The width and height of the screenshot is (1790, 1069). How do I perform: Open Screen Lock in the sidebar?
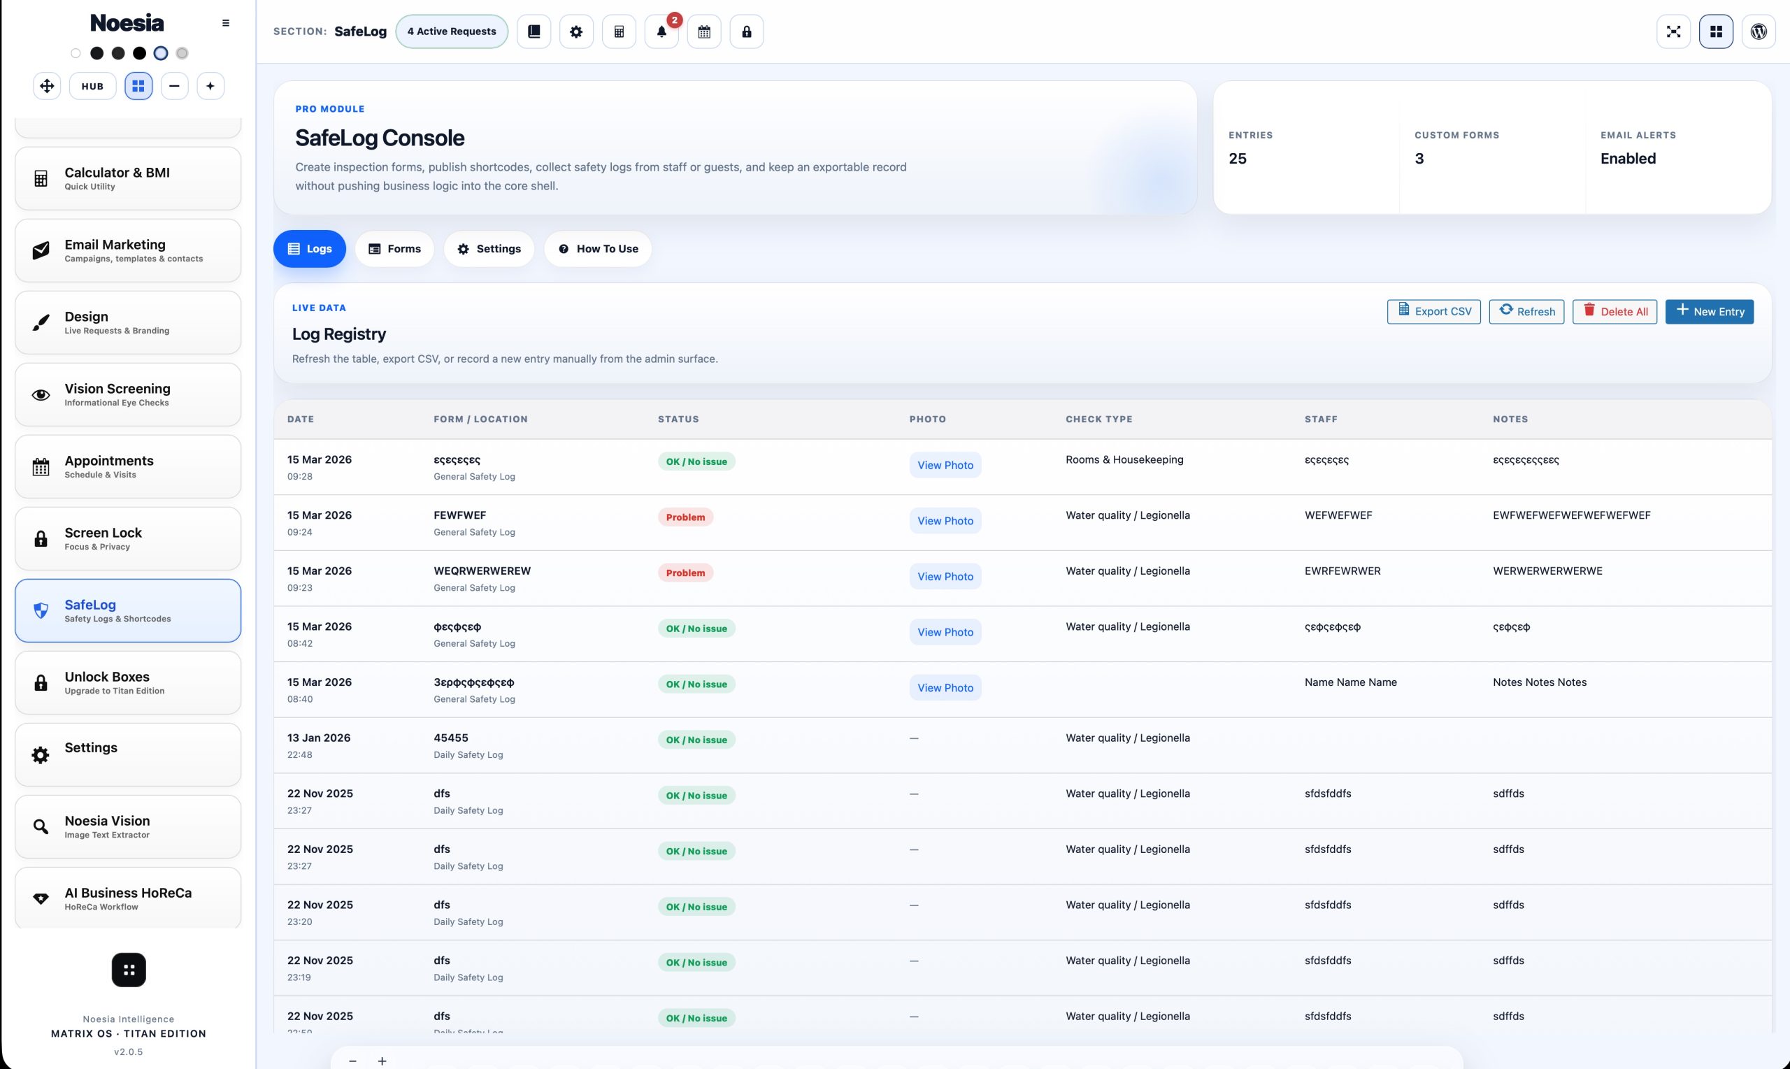[127, 539]
